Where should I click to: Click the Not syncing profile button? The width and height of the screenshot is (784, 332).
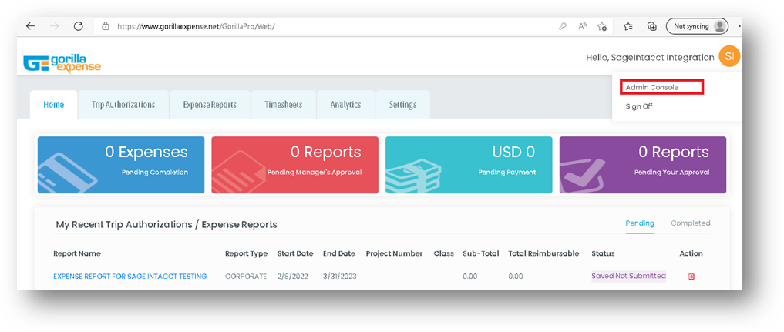click(x=697, y=26)
